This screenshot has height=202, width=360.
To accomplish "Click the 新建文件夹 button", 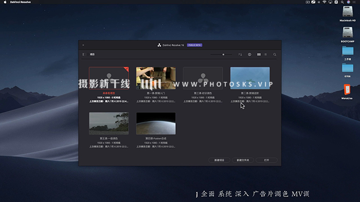I will pyautogui.click(x=243, y=160).
